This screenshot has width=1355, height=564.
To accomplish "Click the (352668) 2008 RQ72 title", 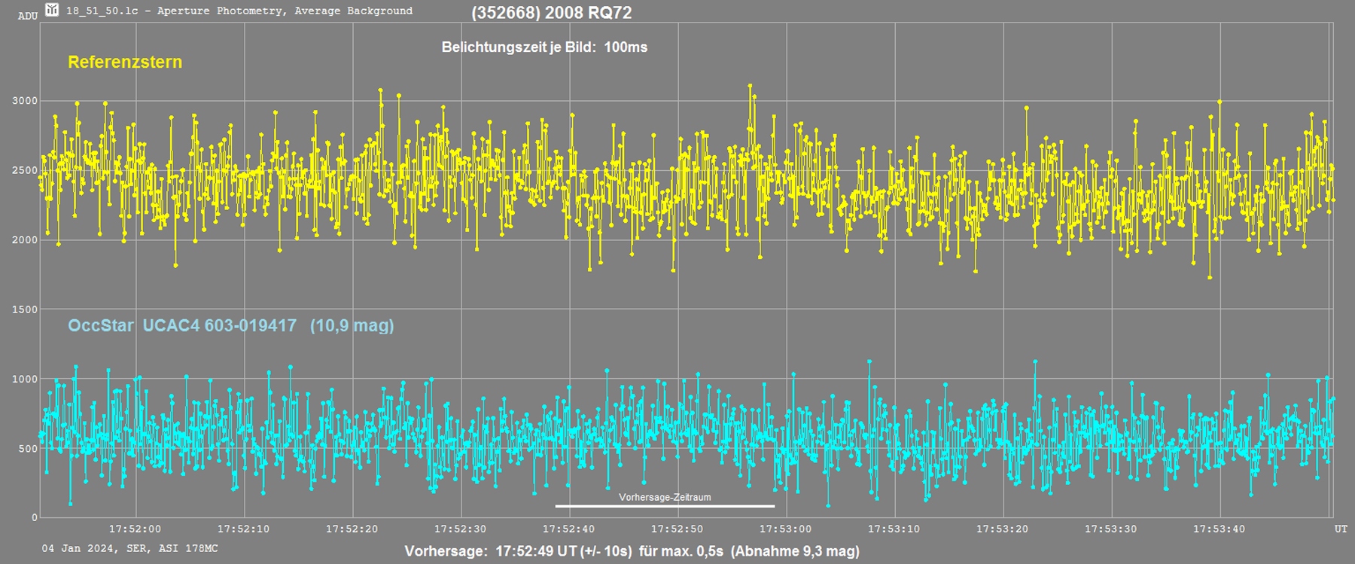I will pyautogui.click(x=552, y=13).
